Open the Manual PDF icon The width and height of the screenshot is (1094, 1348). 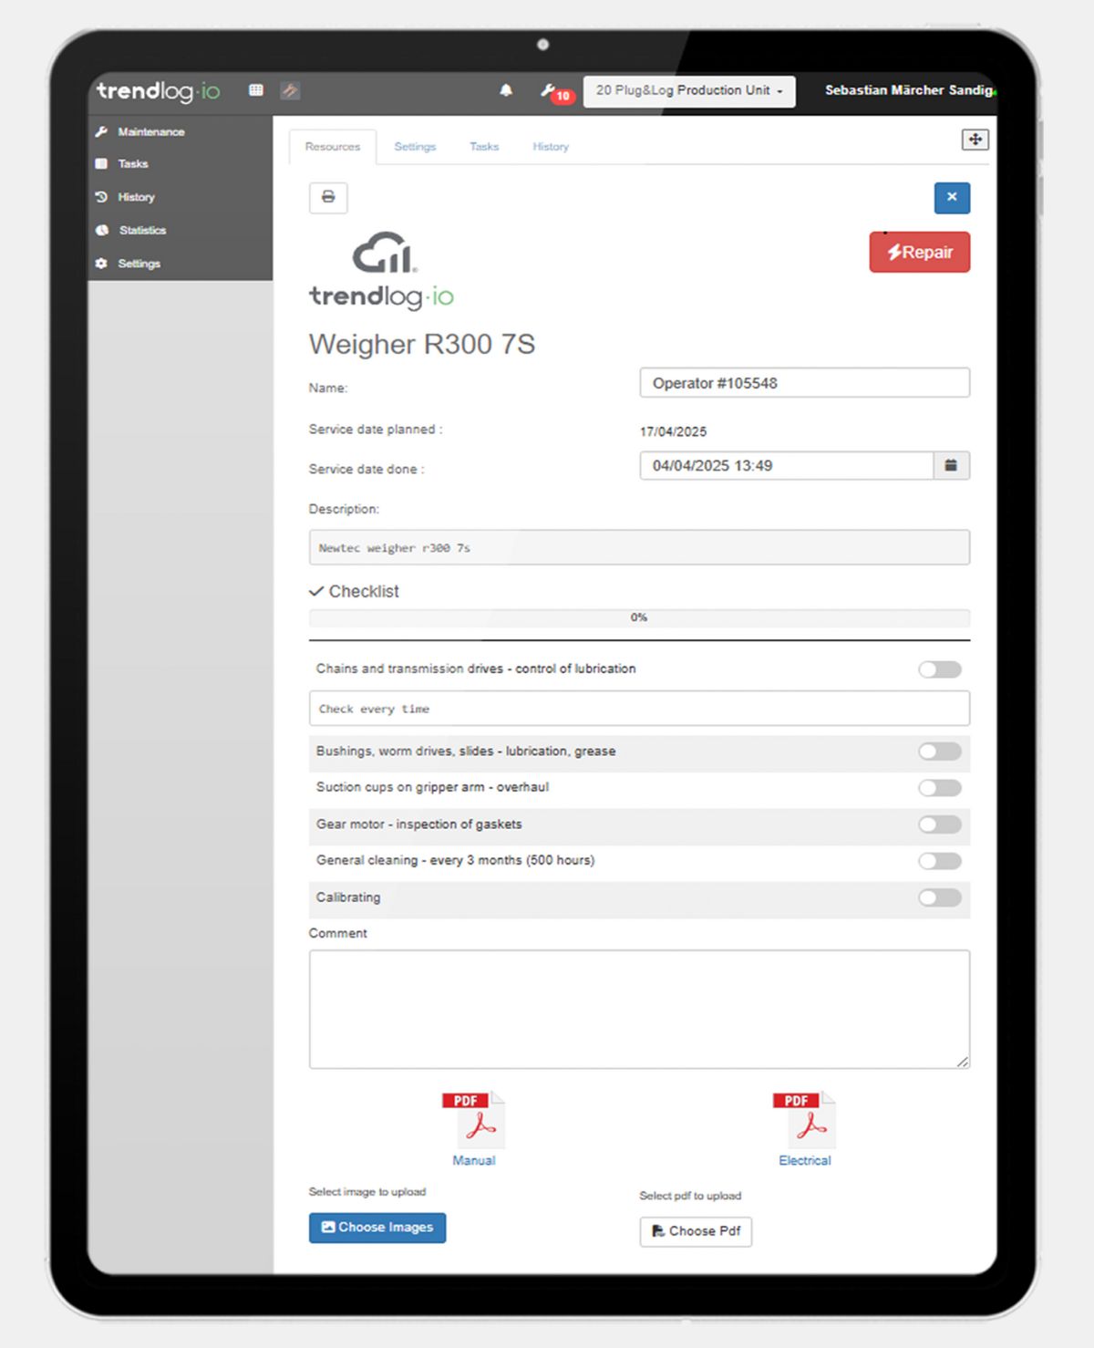(x=474, y=1120)
